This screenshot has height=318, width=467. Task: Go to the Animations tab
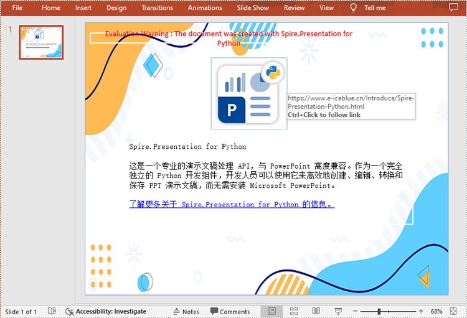coord(205,7)
